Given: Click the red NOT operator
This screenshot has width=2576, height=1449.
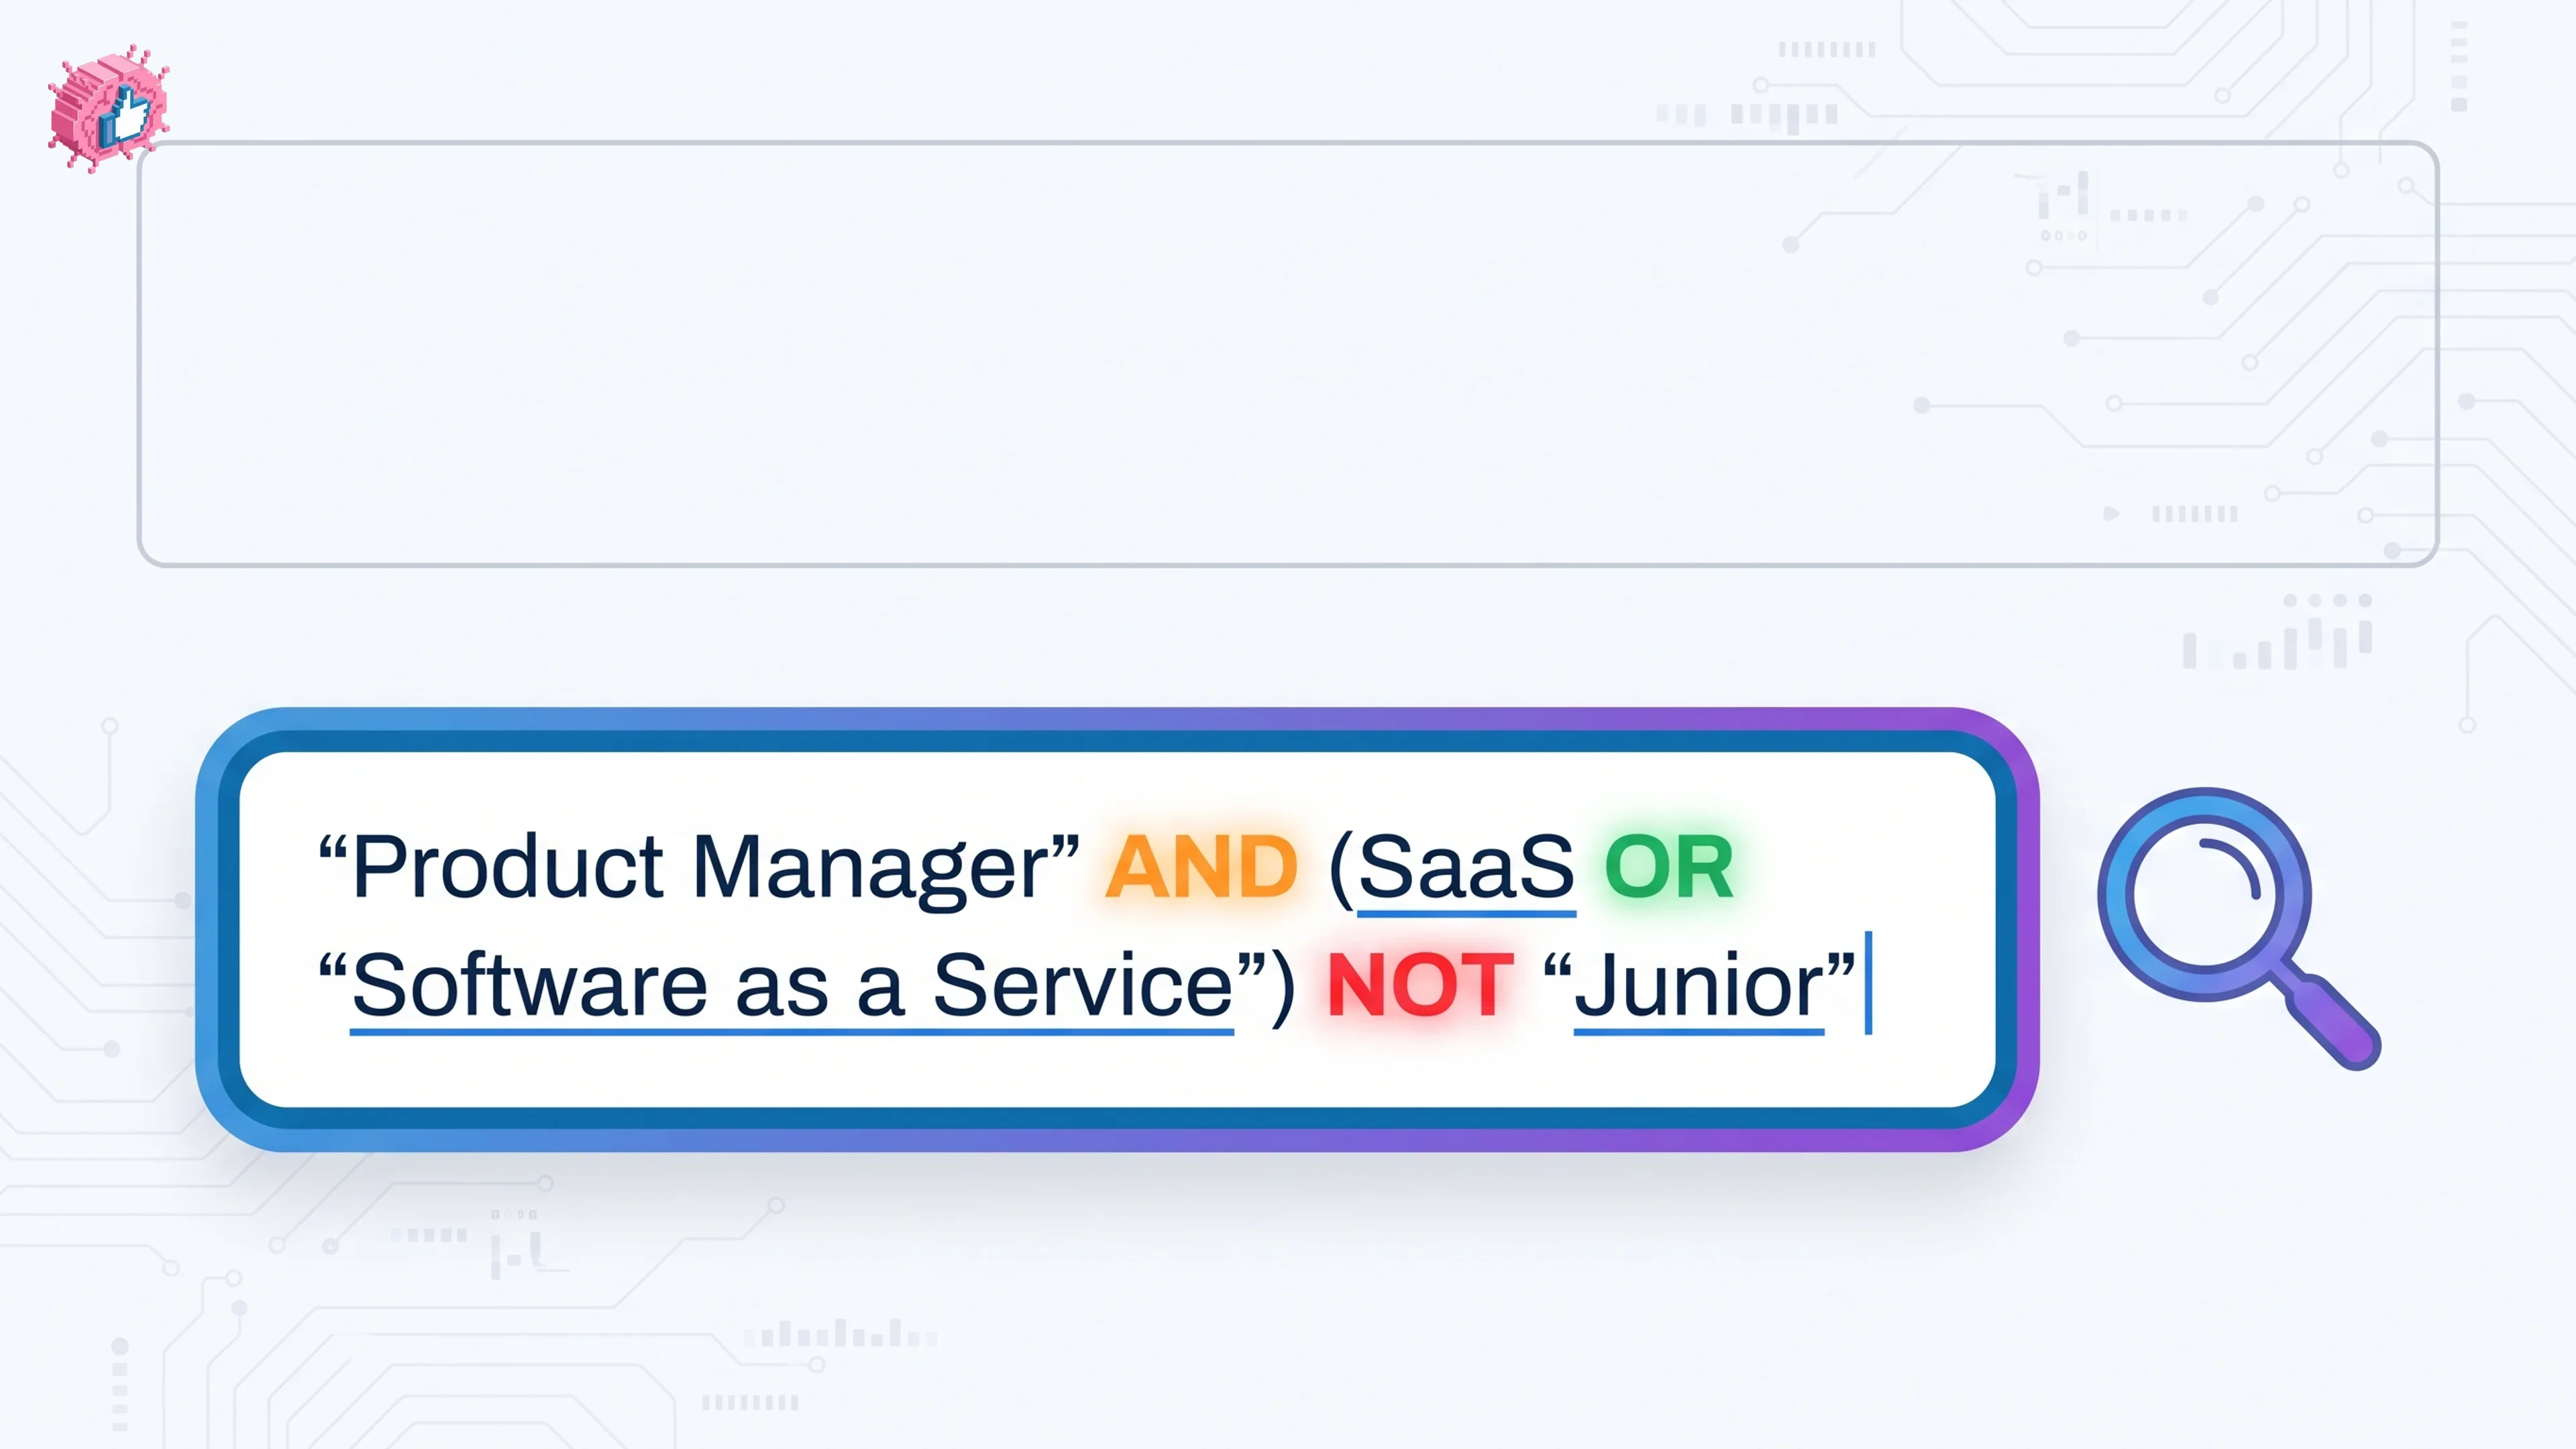Looking at the screenshot, I should coord(1420,986).
